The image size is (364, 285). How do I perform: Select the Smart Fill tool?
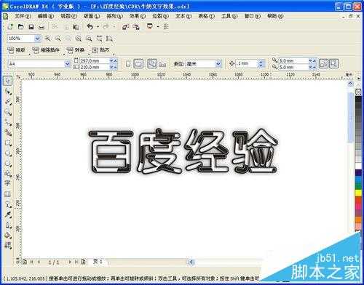click(x=8, y=132)
